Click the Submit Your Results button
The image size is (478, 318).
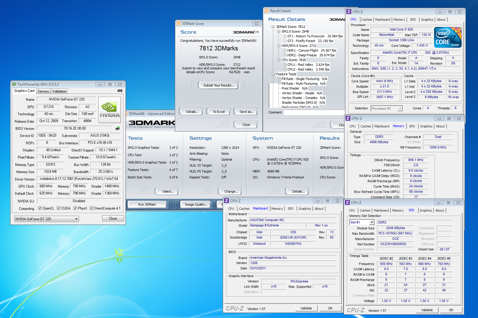click(219, 85)
